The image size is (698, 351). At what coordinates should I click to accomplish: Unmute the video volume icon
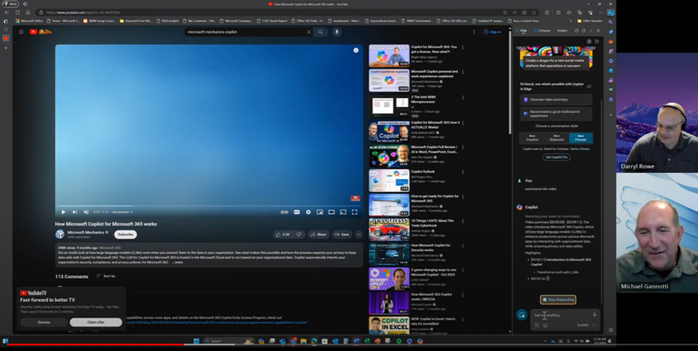pyautogui.click(x=86, y=212)
